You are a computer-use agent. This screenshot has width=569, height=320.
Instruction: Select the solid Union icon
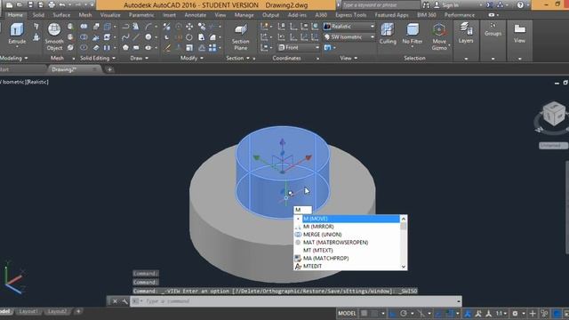(84, 27)
